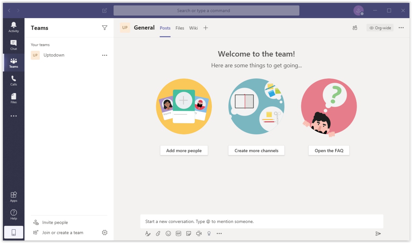Switch to the Files tab
The image size is (412, 243).
coord(180,28)
